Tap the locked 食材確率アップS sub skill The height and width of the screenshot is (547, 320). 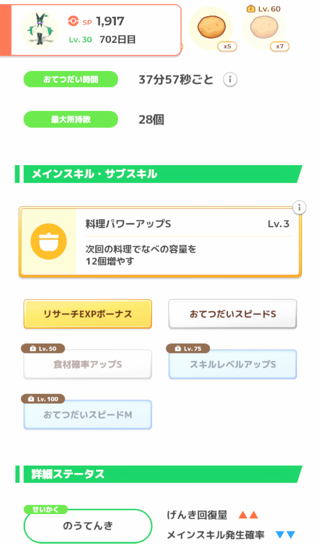88,364
